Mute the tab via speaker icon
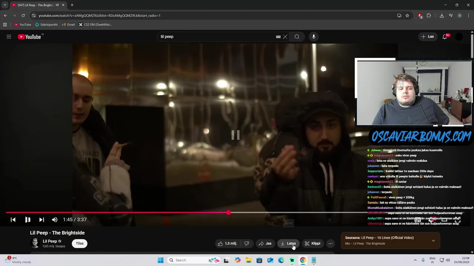This screenshot has width=474, height=266. [57, 5]
